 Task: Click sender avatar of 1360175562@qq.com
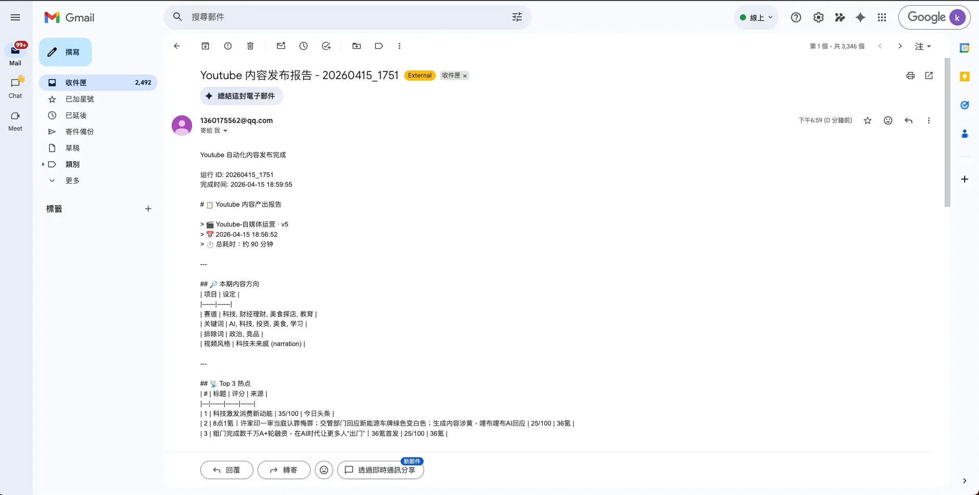[182, 126]
